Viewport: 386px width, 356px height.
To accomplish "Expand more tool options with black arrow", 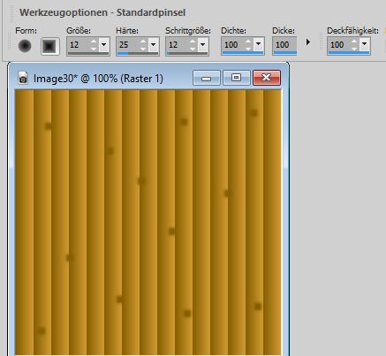I will coord(308,42).
